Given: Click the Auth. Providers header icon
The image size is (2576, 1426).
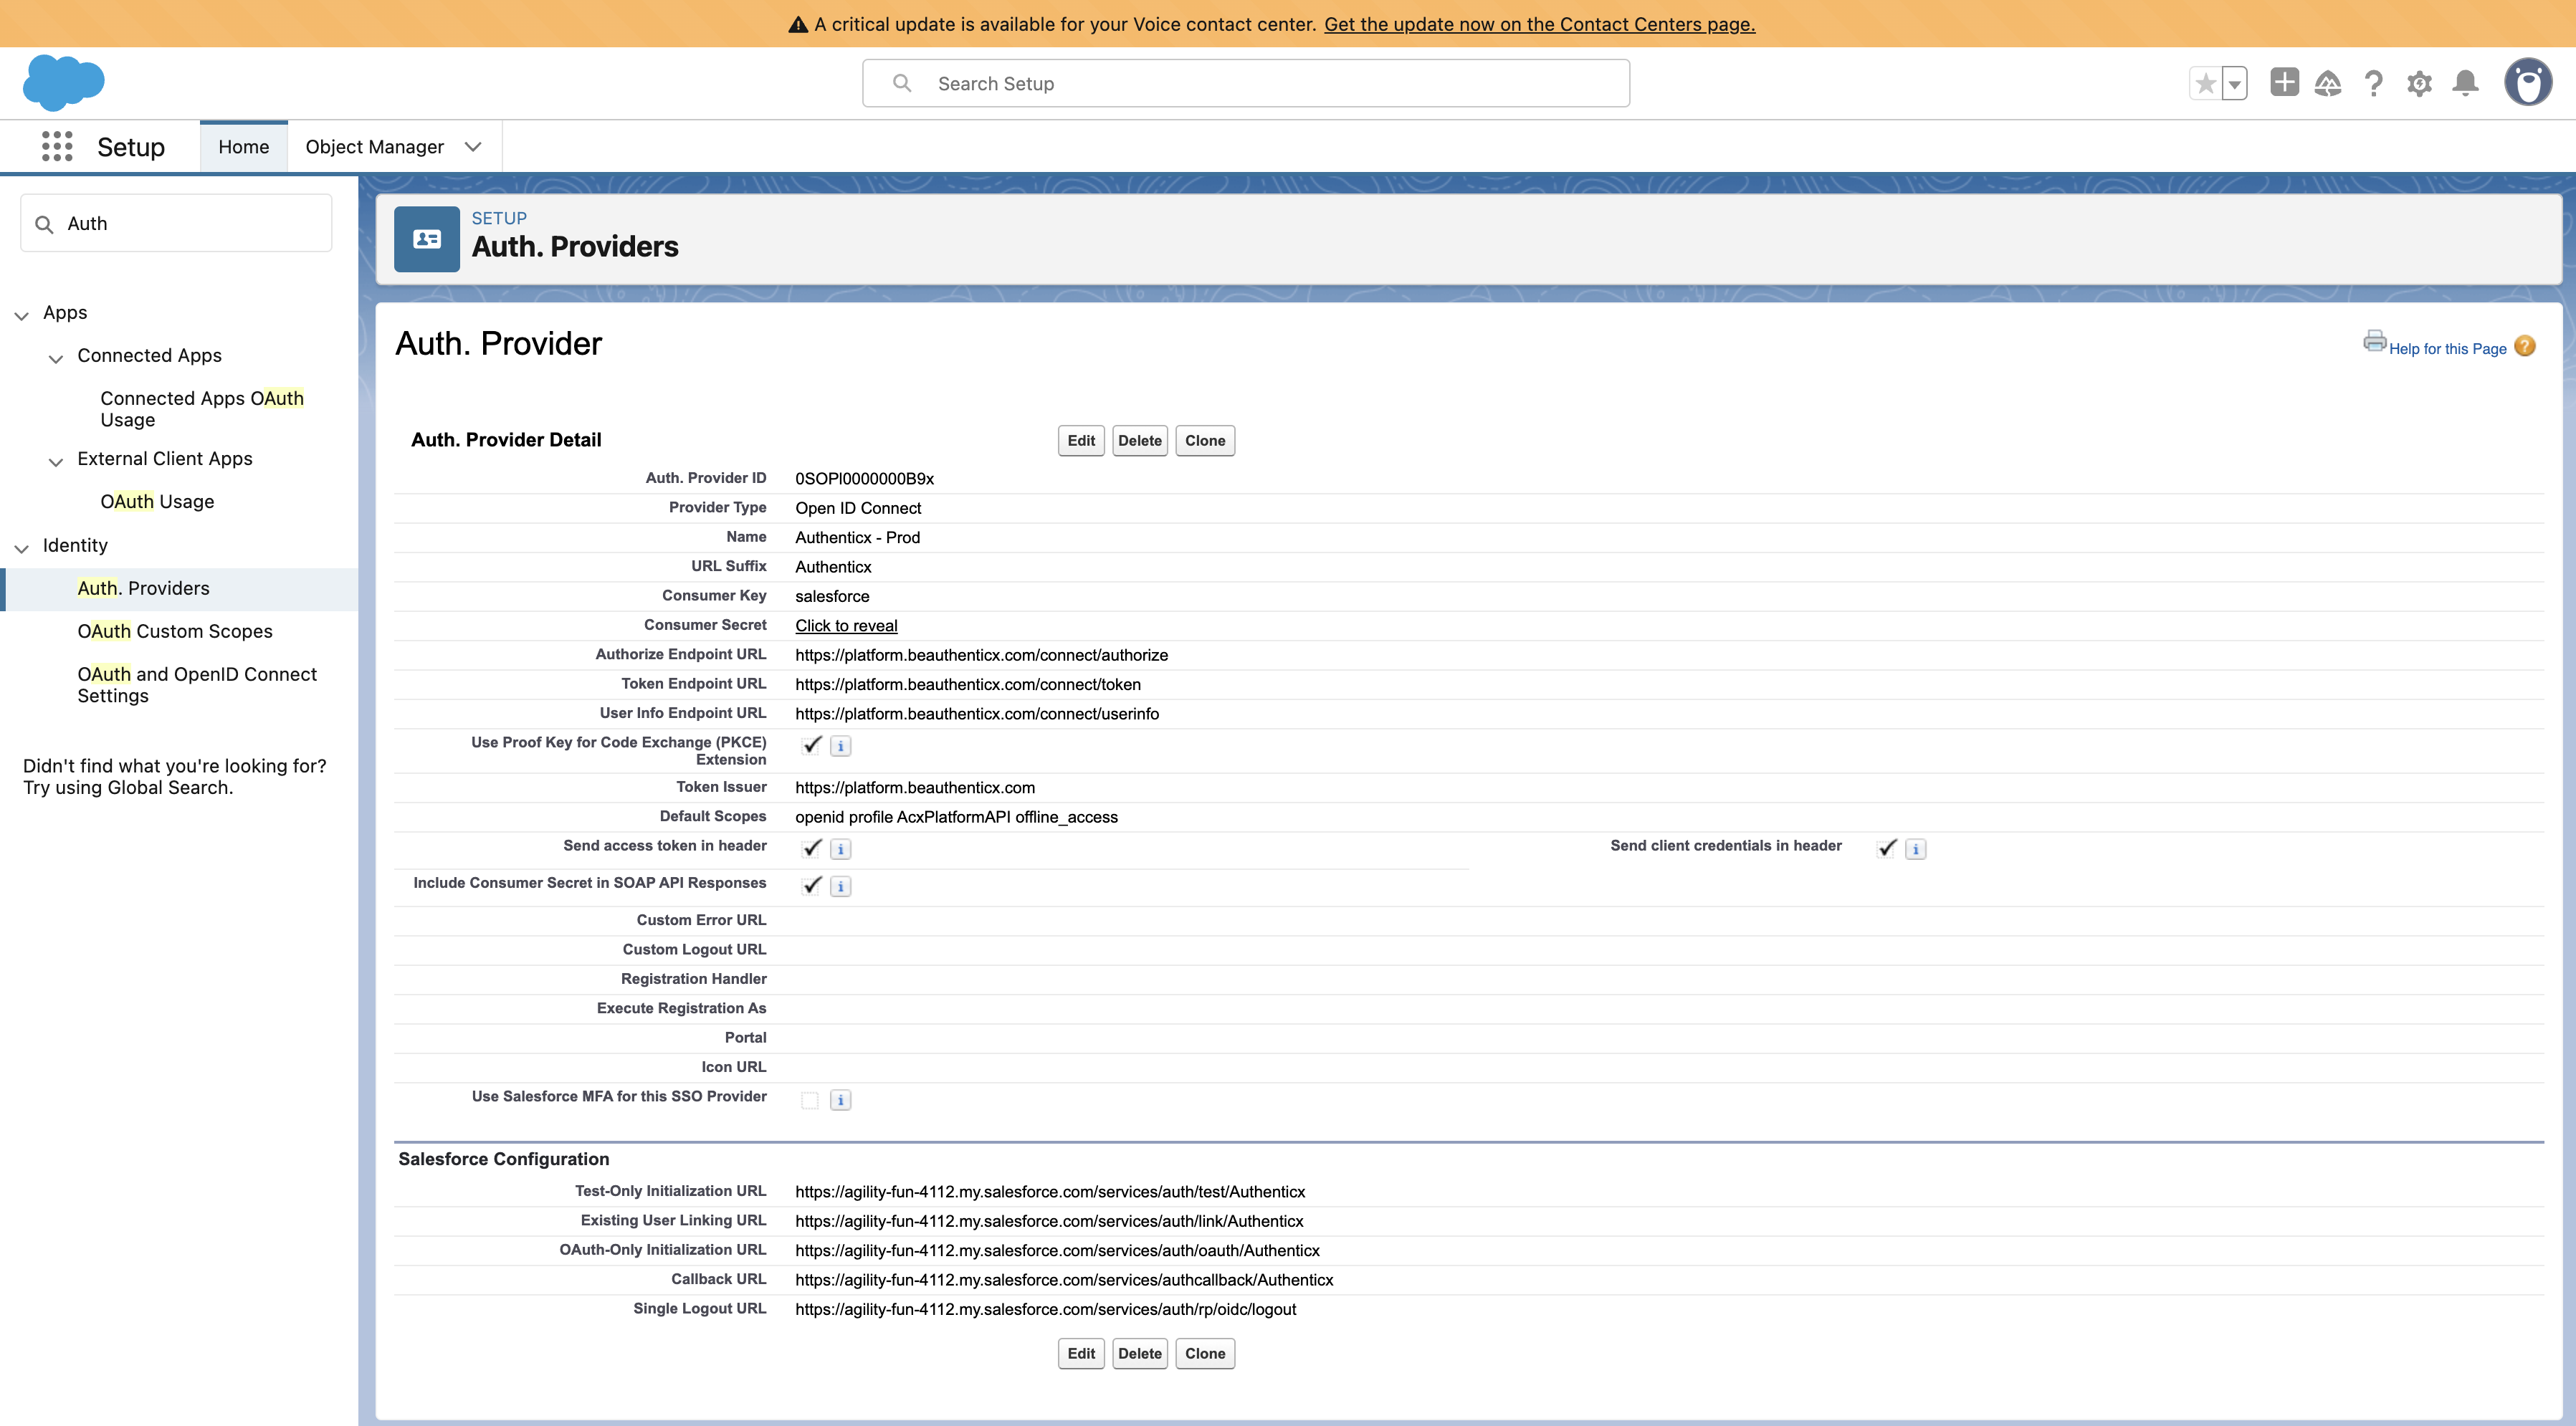Looking at the screenshot, I should click(x=427, y=239).
